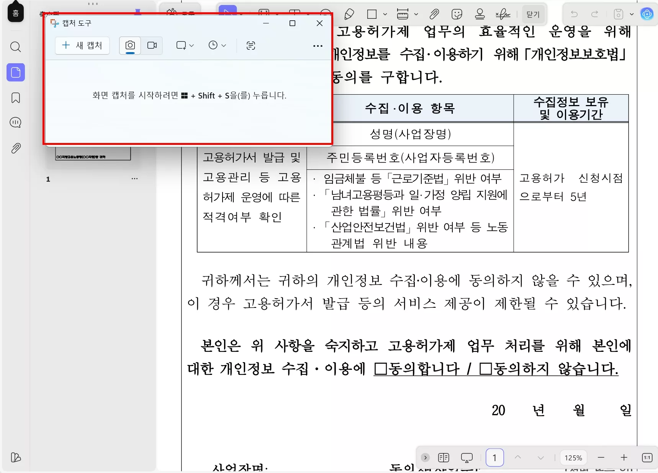Open the bookmarks panel in the sidebar
Viewport: 658px width, 473px height.
pyautogui.click(x=15, y=98)
